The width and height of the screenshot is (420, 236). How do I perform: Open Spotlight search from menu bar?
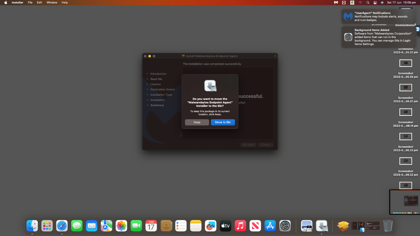coord(368,2)
